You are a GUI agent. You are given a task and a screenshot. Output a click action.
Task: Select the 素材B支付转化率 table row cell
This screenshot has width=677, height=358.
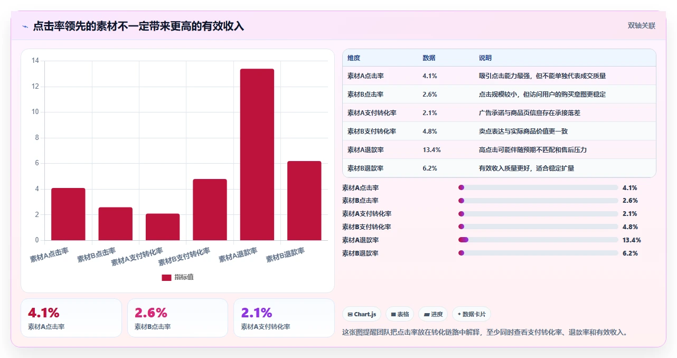click(x=372, y=131)
